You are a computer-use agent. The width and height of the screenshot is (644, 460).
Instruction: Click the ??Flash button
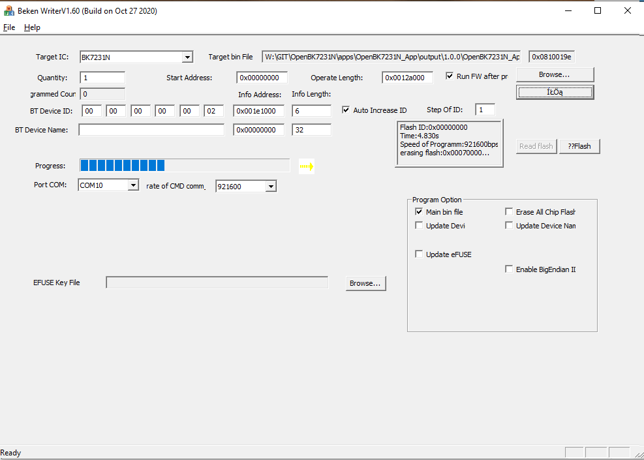[579, 146]
